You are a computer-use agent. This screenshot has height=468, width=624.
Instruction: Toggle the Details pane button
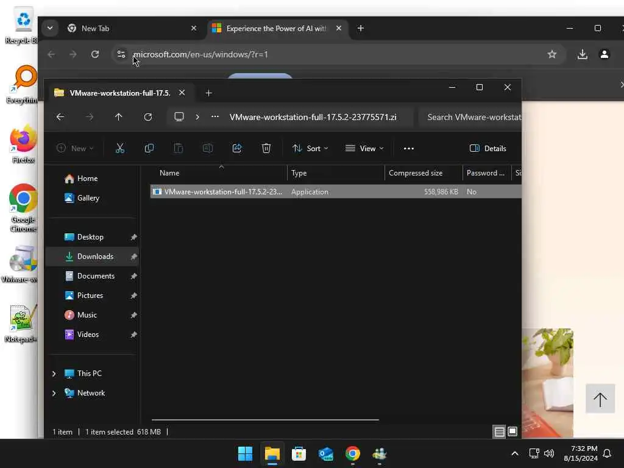tap(488, 149)
